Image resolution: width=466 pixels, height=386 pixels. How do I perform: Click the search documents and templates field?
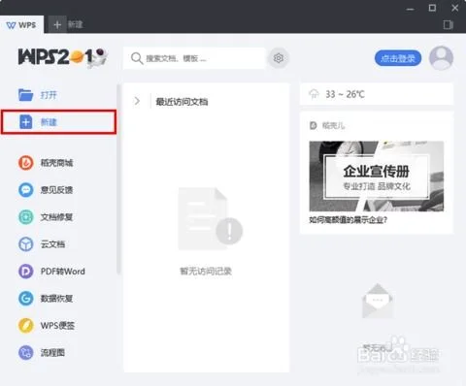tap(194, 58)
